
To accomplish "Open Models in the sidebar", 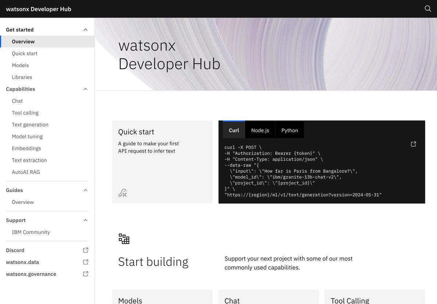I will pos(47,65).
